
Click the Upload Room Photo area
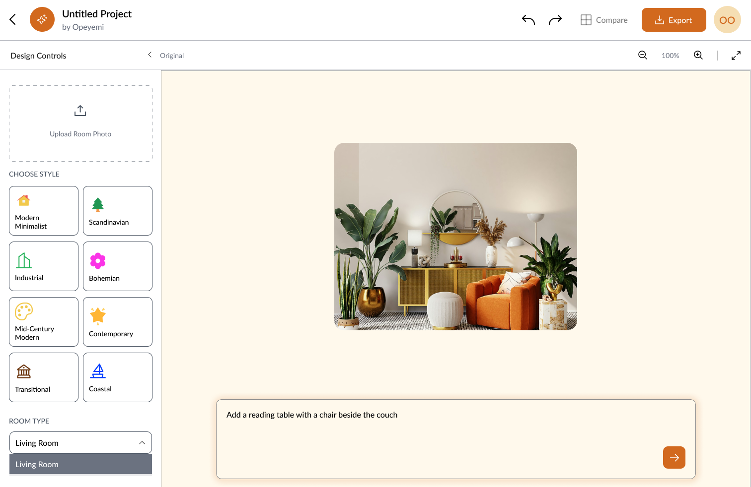80,123
